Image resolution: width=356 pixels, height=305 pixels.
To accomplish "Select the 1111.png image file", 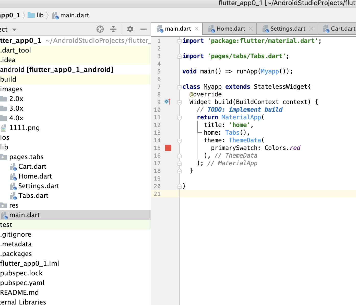I will 24,128.
